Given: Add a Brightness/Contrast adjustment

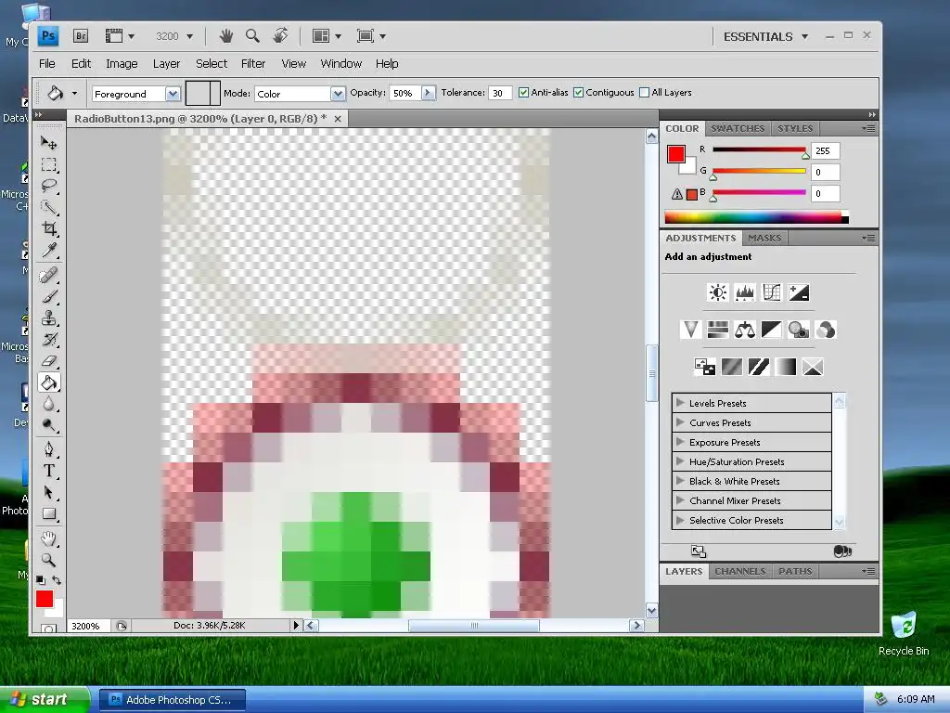Looking at the screenshot, I should 718,292.
